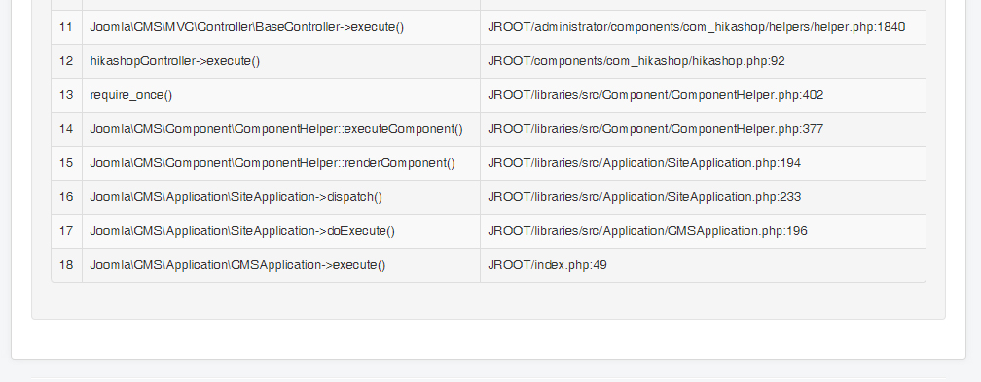
Task: Click helper.php:1840 file location
Action: coord(697,27)
